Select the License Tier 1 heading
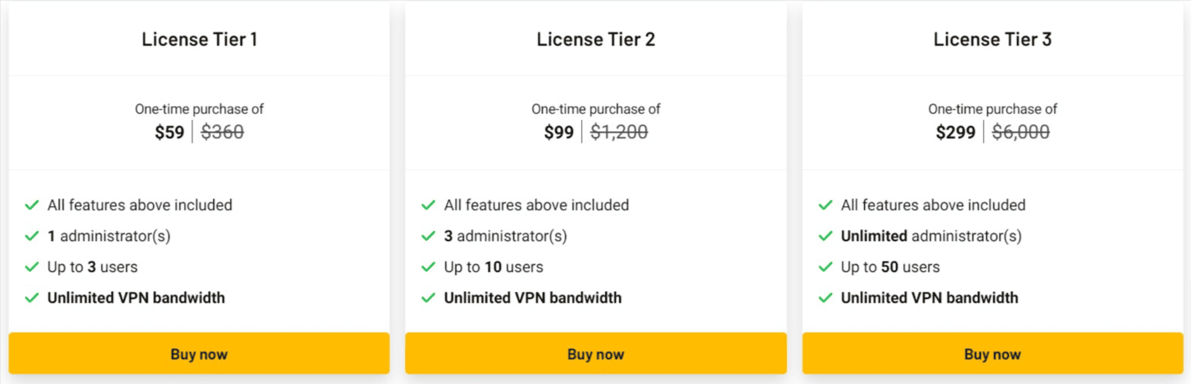The width and height of the screenshot is (1191, 384). [199, 40]
